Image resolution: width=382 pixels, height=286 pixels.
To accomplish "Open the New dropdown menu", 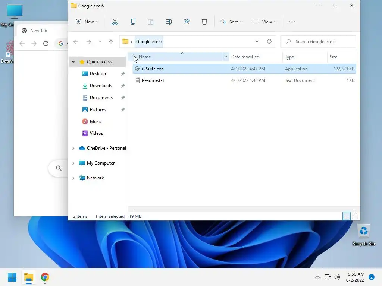I will pos(87,22).
